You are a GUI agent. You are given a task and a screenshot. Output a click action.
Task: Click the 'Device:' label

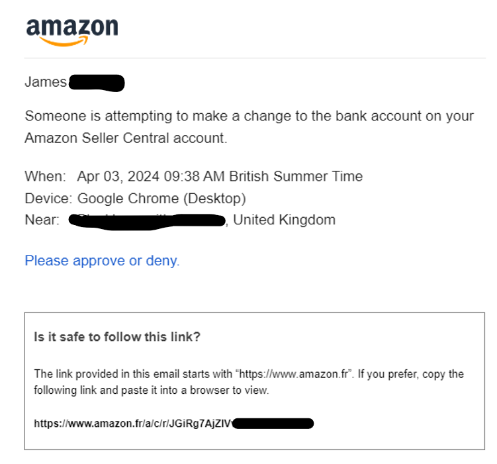(x=49, y=199)
